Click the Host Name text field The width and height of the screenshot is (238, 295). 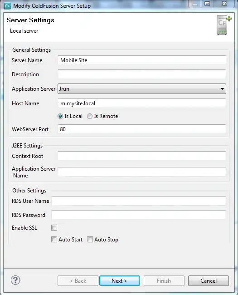[x=142, y=103]
